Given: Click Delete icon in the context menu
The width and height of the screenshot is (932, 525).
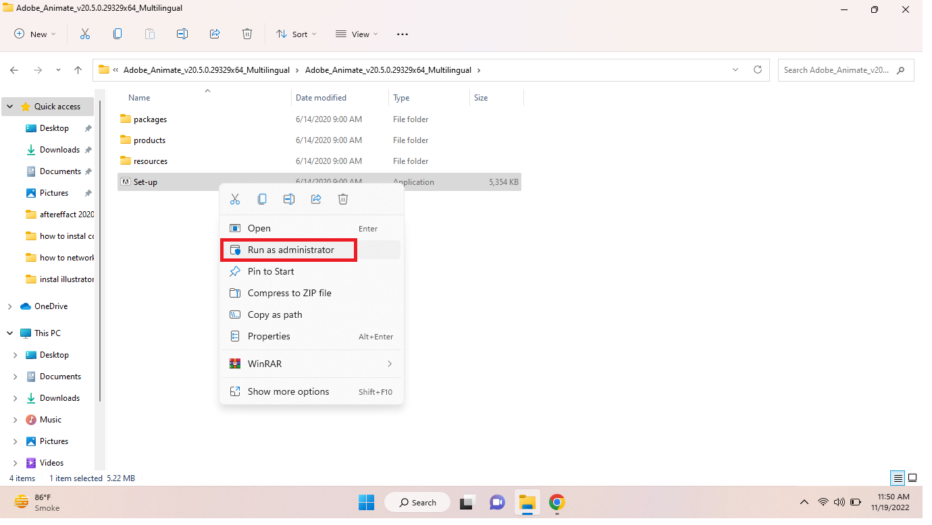Looking at the screenshot, I should (343, 199).
